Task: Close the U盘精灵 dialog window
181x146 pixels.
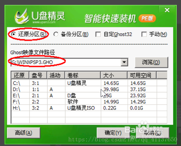Action: (x=167, y=10)
